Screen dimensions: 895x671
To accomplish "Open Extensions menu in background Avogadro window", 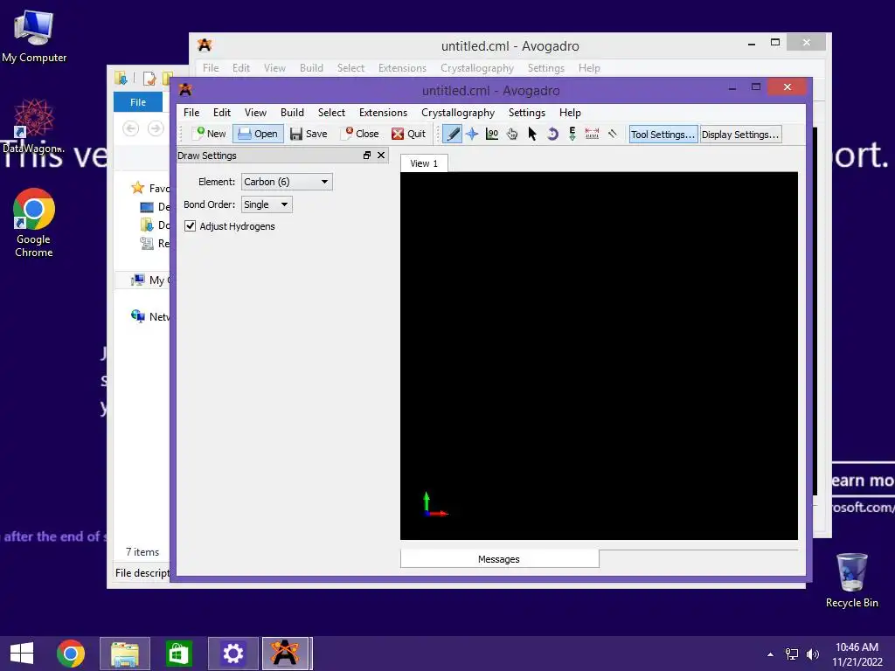I will [402, 68].
